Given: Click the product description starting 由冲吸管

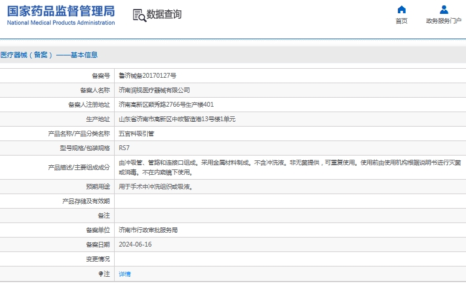Looking at the screenshot, I should click(x=290, y=168).
